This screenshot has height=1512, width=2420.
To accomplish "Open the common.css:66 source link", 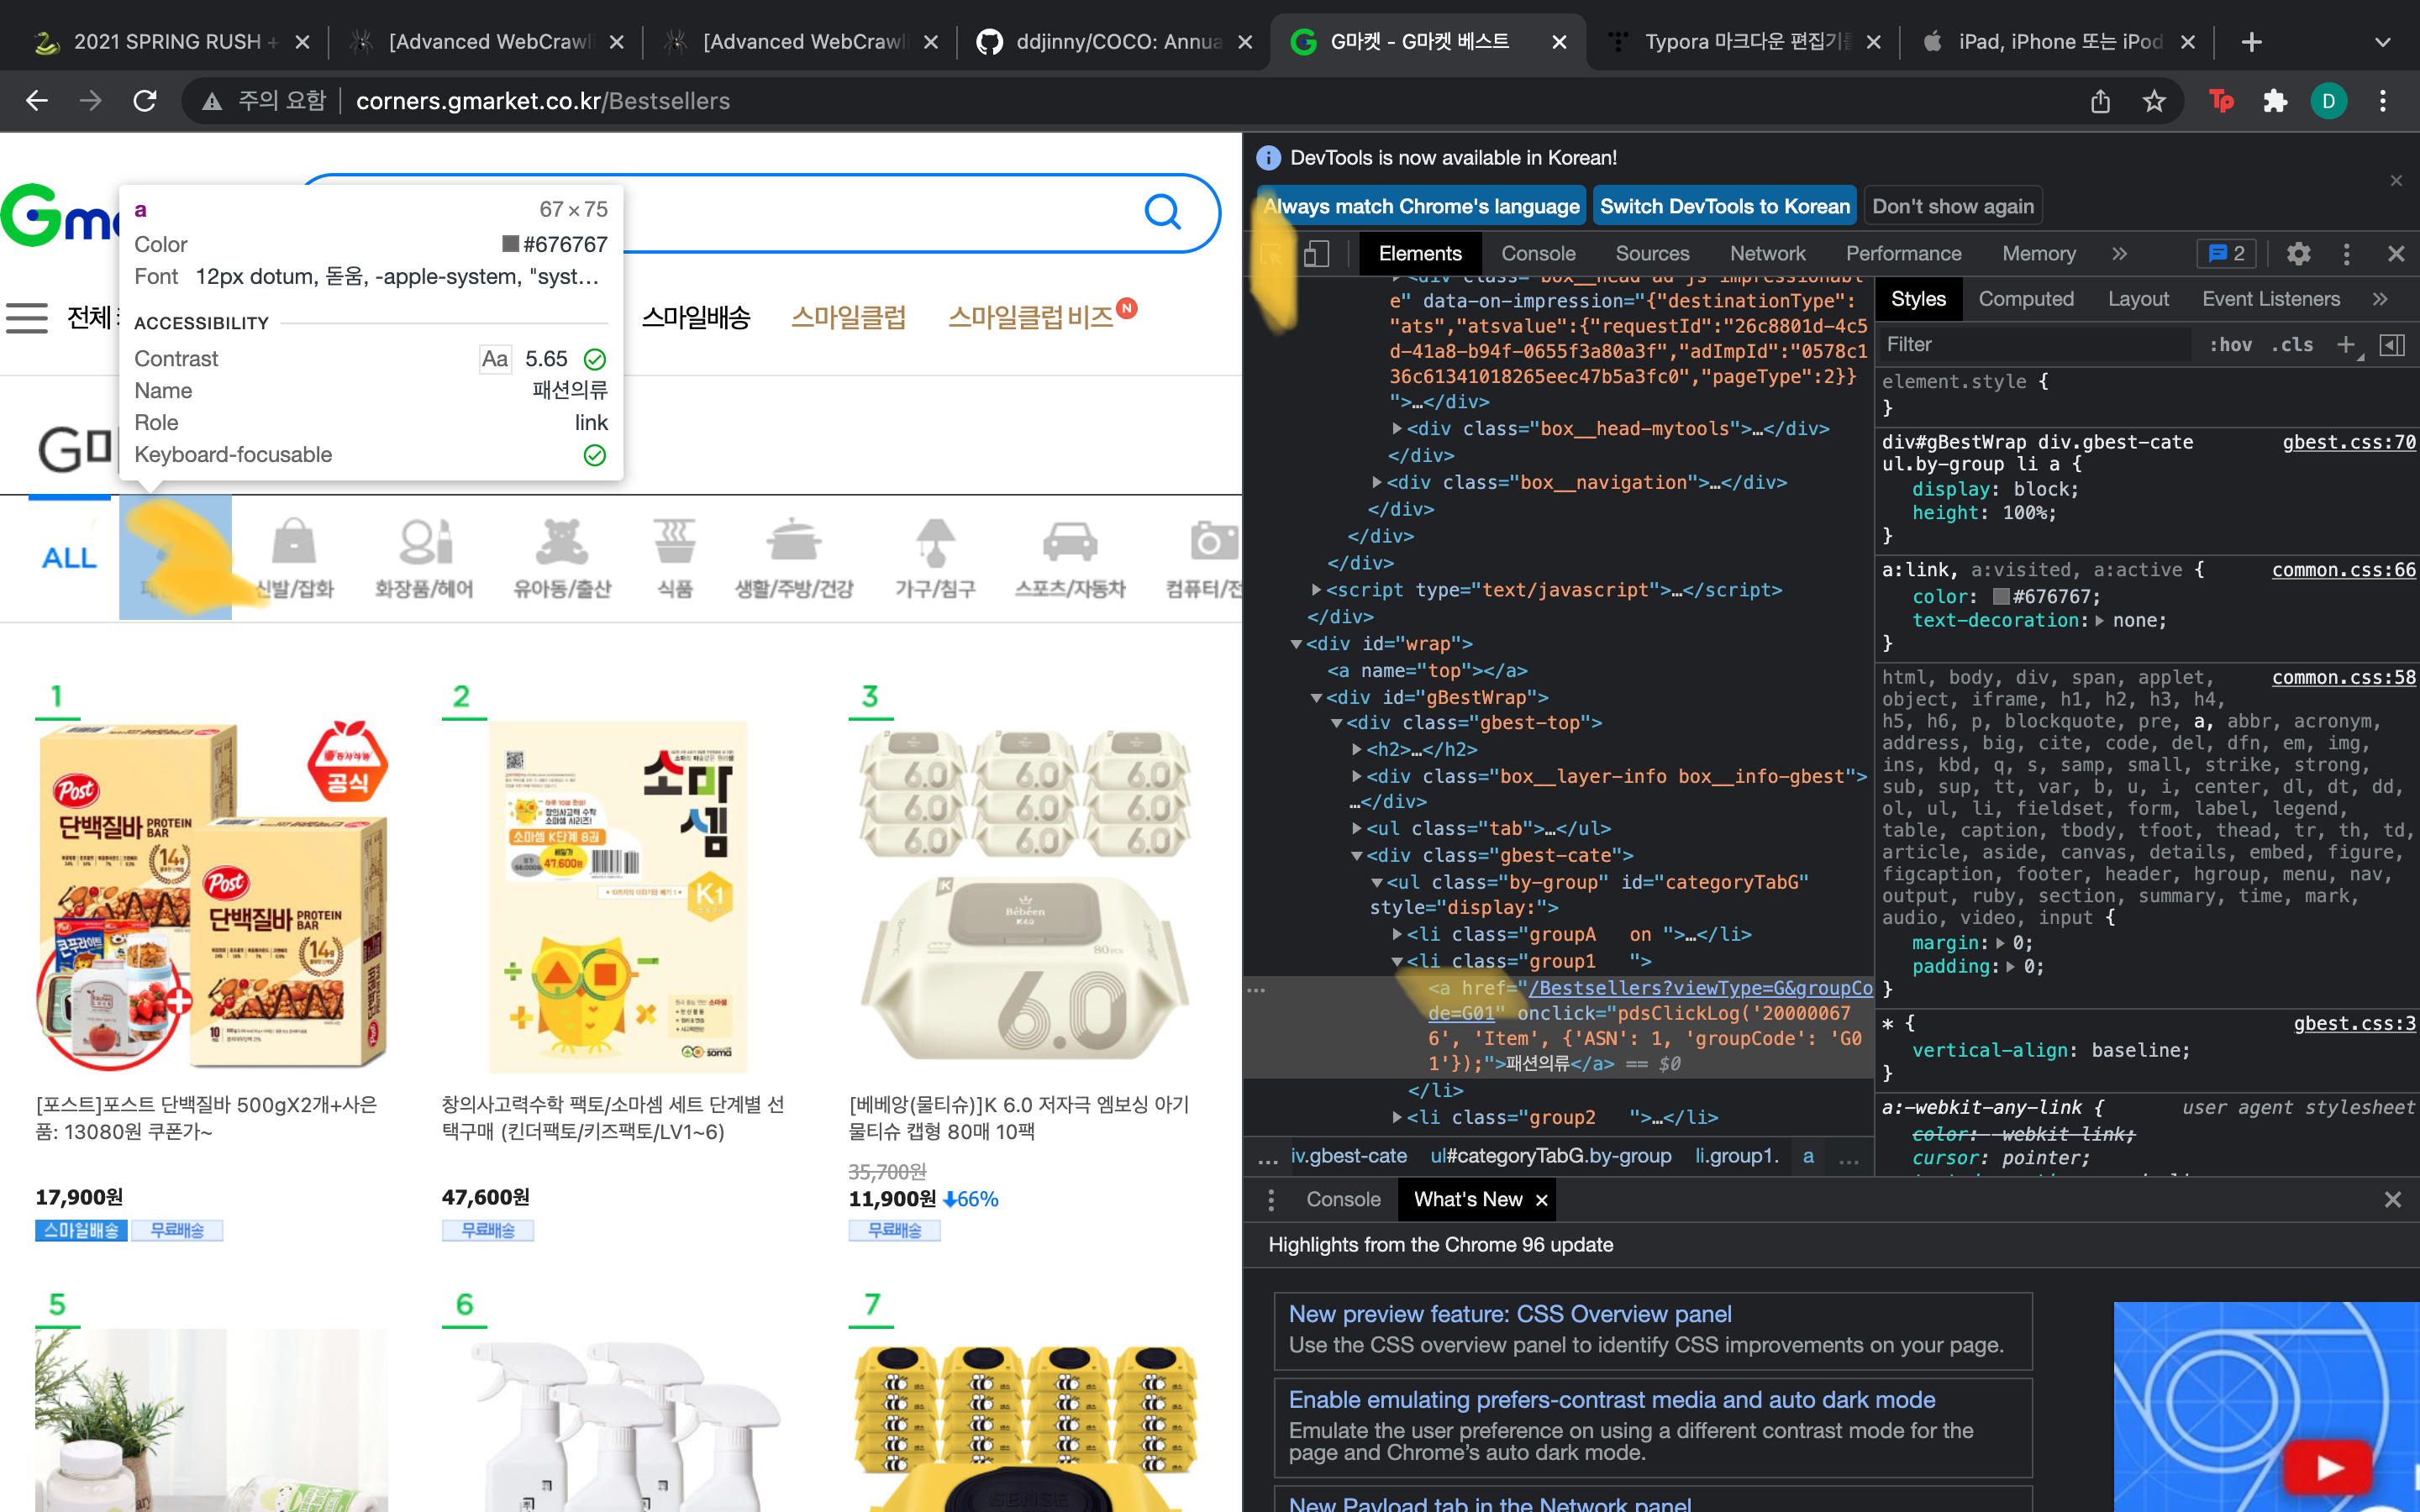I will [2343, 570].
